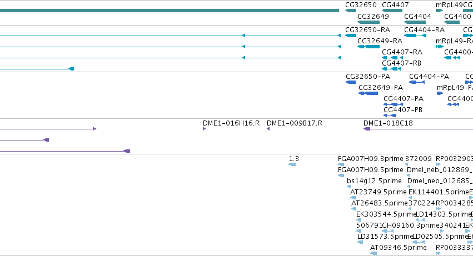Image resolution: width=473 pixels, height=256 pixels.
Task: Select the gene glyph beneath the CG4407 label
Action: (x=392, y=11)
